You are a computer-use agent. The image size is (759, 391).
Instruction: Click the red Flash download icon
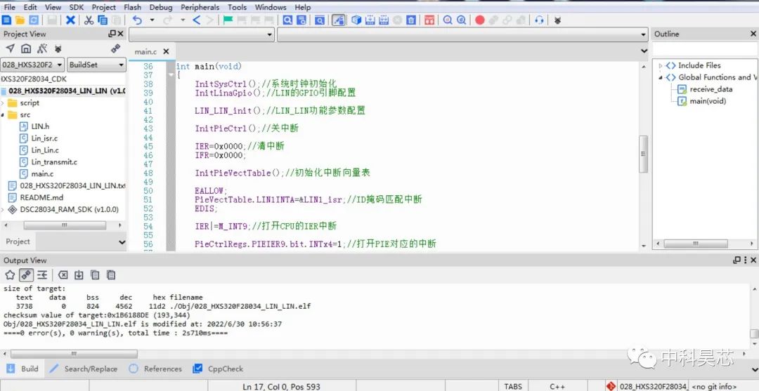(x=429, y=20)
